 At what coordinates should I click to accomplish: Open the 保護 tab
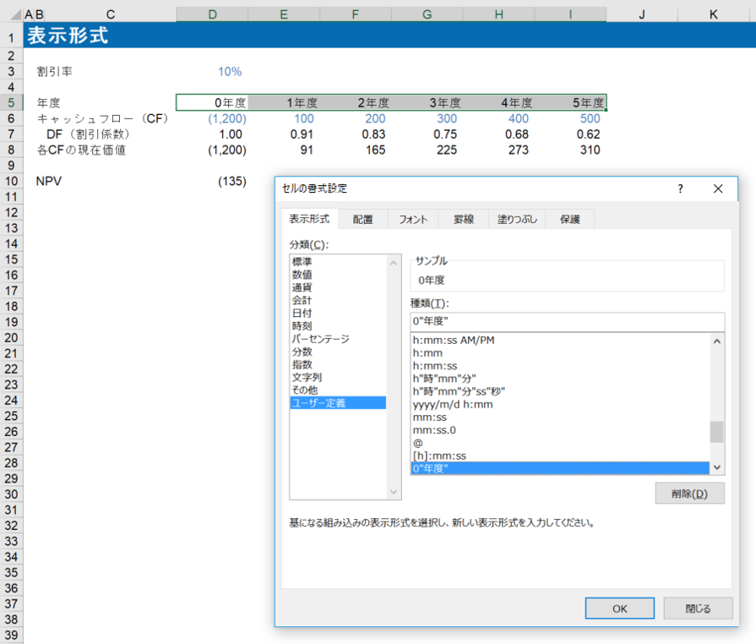pyautogui.click(x=569, y=219)
